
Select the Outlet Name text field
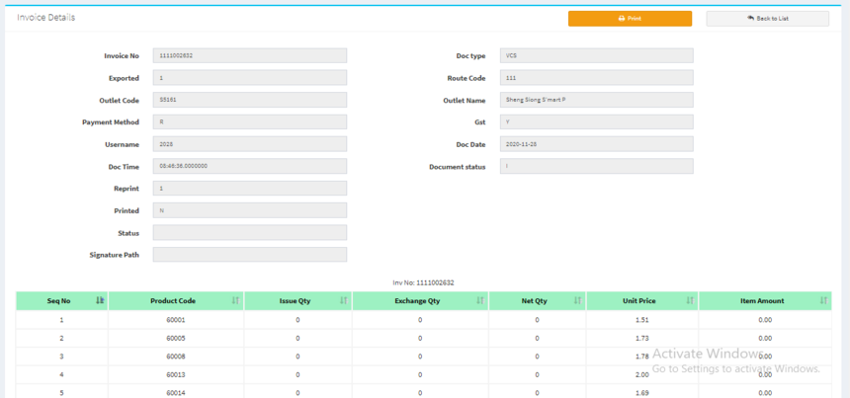pyautogui.click(x=596, y=100)
